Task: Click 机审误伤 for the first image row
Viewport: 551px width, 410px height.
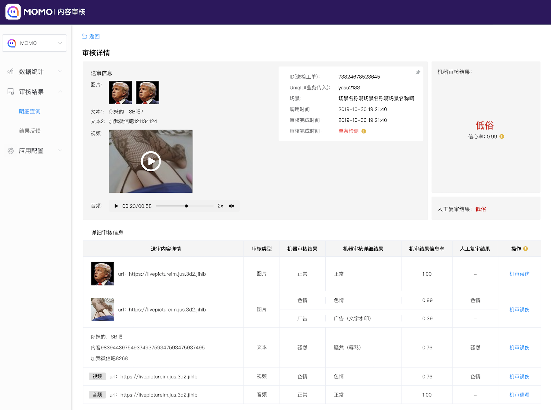Action: 520,274
